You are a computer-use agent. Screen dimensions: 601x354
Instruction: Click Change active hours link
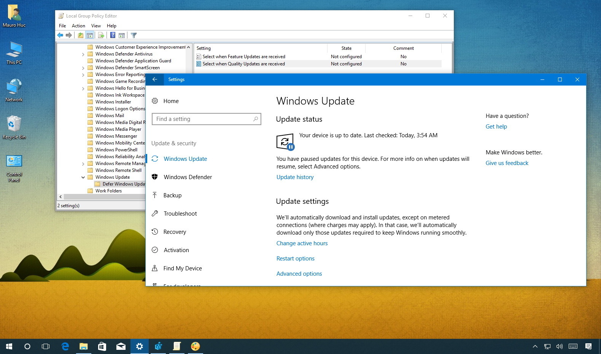click(302, 243)
